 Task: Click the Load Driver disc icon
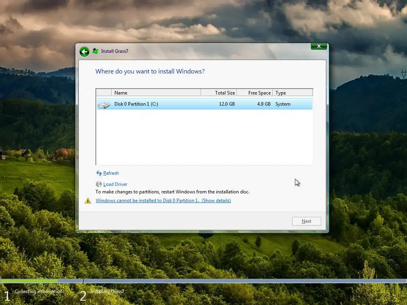(99, 184)
